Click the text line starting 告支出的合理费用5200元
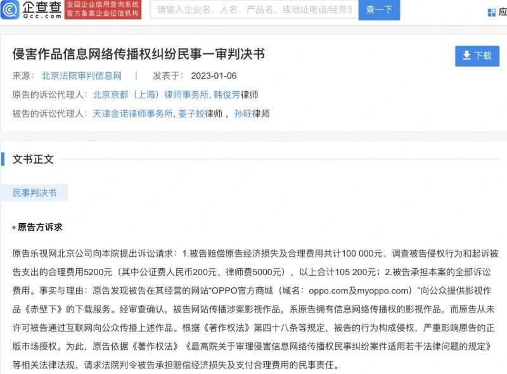This screenshot has width=507, height=374. click(x=252, y=272)
